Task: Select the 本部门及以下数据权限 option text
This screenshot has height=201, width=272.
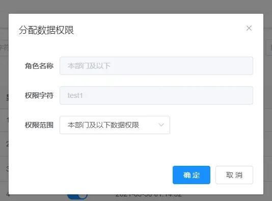Action: coord(103,125)
